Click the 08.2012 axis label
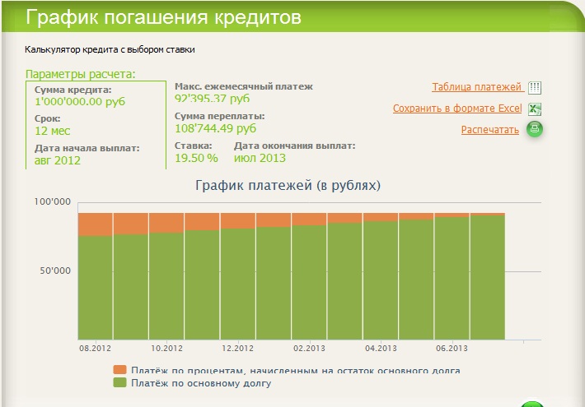The width and height of the screenshot is (585, 407). click(x=95, y=349)
